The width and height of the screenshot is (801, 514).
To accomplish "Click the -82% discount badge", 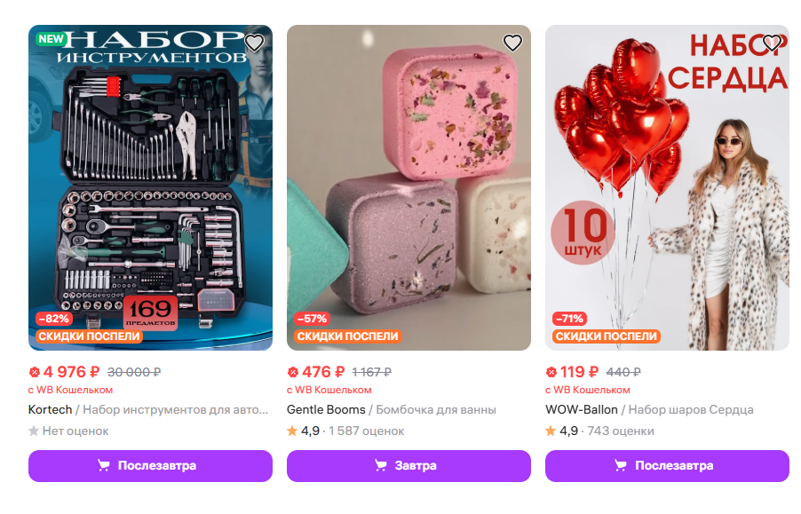I will [54, 319].
